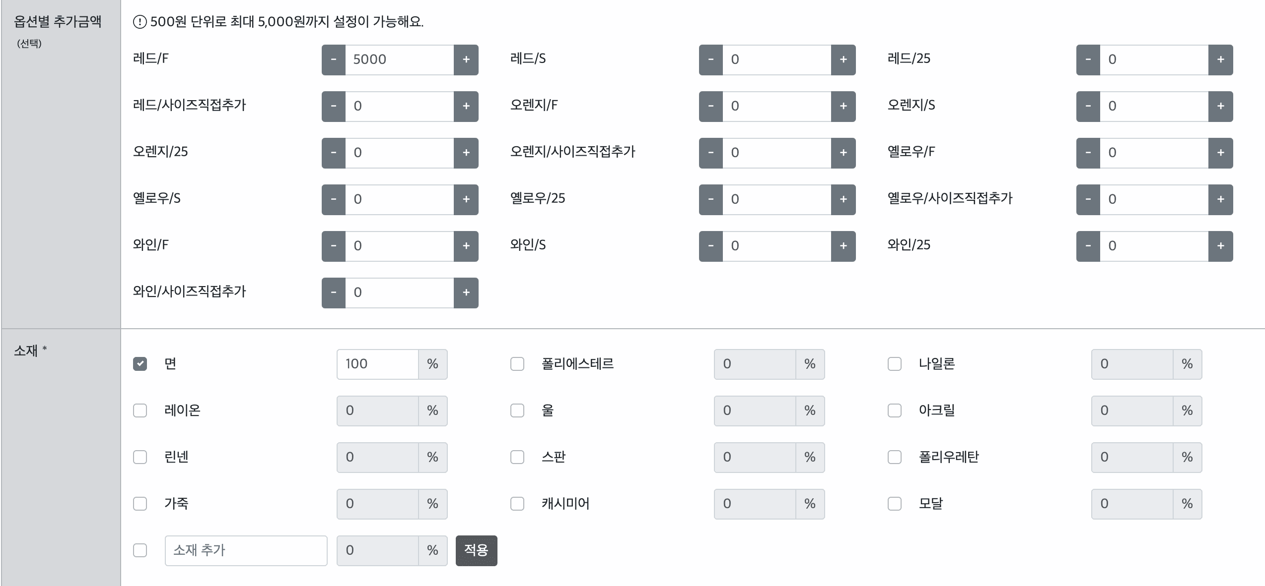Uncheck the 면 material checkbox
This screenshot has width=1265, height=586.
tap(140, 364)
